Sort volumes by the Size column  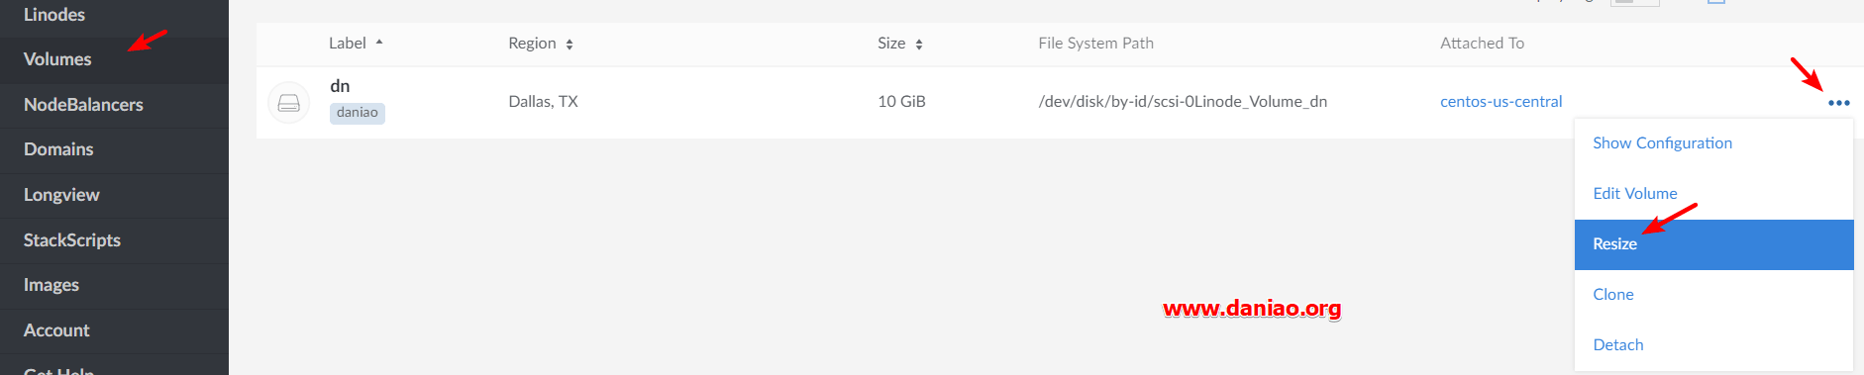[900, 44]
